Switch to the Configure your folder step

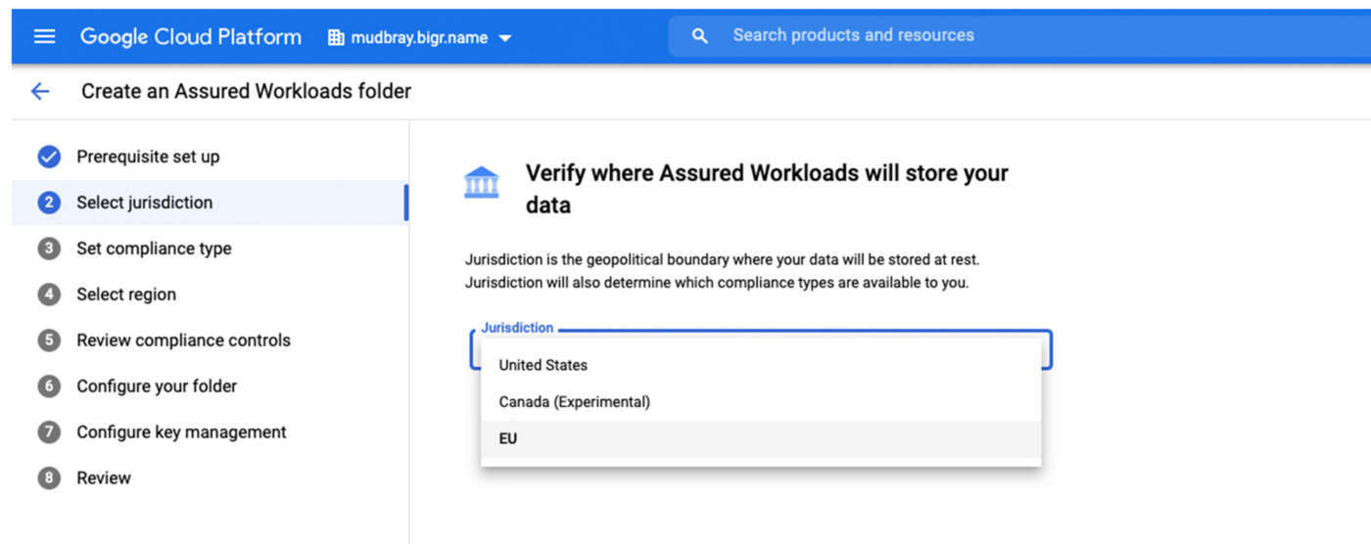157,386
